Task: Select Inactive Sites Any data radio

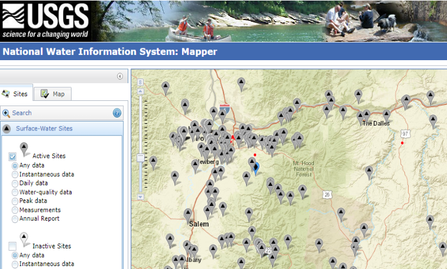Action: (x=15, y=255)
